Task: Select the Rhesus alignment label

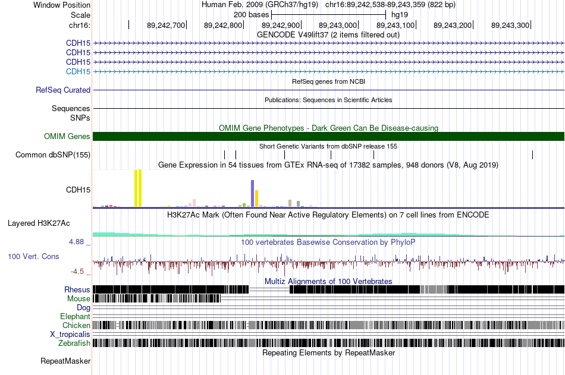Action: point(77,289)
